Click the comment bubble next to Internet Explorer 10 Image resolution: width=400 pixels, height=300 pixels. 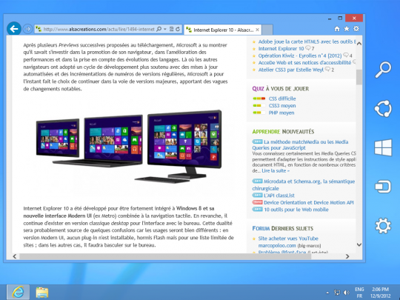click(x=308, y=48)
